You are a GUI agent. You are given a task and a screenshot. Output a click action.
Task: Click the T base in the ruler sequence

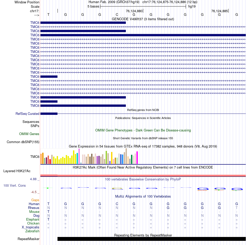point(48,15)
